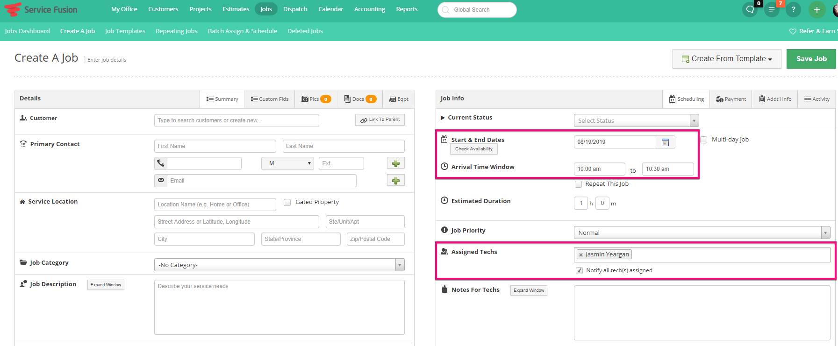838x346 pixels.
Task: Expand the Job Priority dropdown
Action: coord(701,233)
